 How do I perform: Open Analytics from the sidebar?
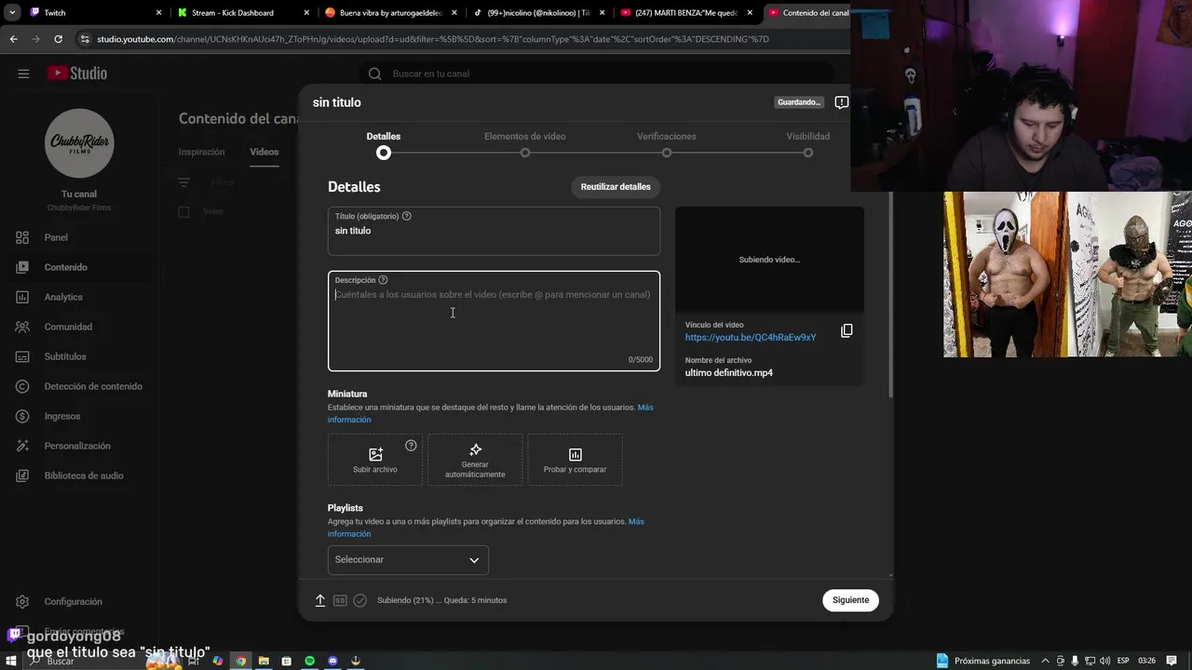point(63,297)
